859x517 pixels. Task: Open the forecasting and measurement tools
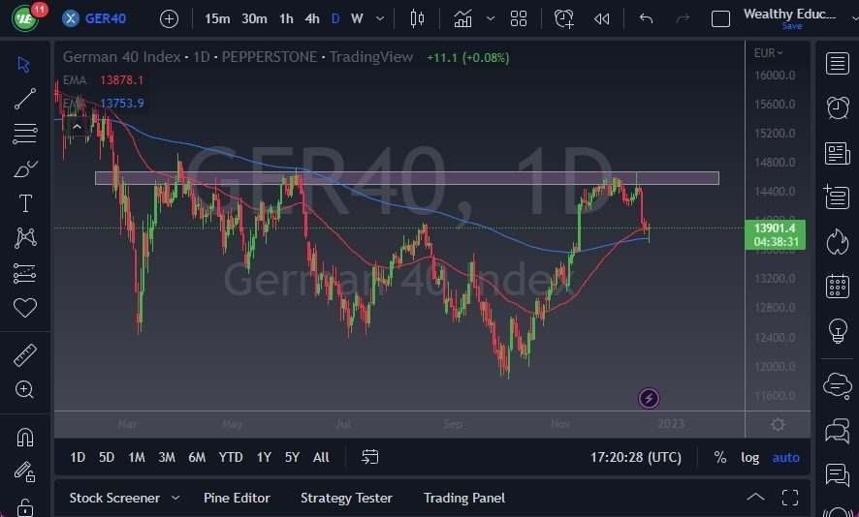coord(24,273)
